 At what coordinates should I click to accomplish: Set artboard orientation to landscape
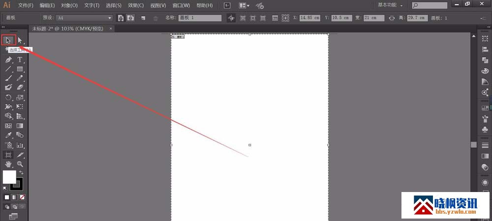130,18
